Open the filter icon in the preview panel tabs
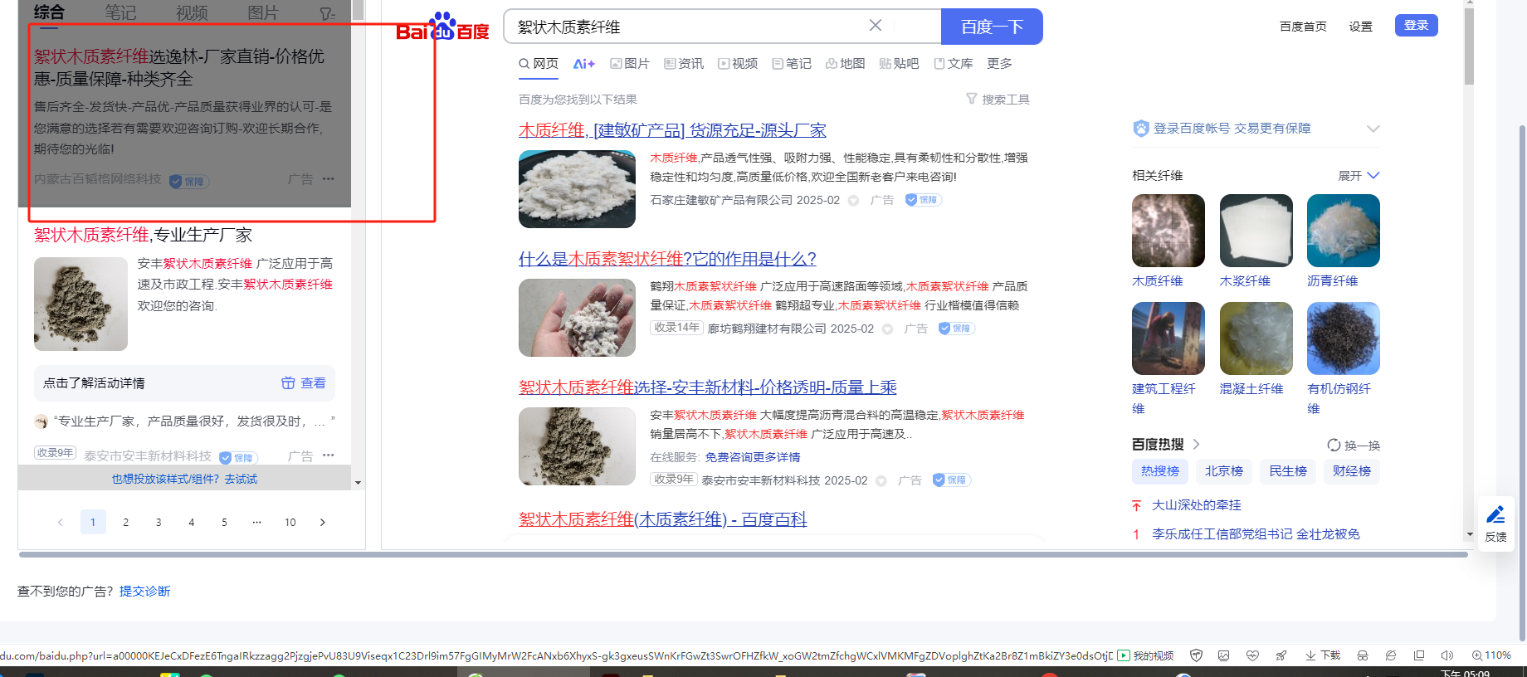1527x677 pixels. pos(328,13)
